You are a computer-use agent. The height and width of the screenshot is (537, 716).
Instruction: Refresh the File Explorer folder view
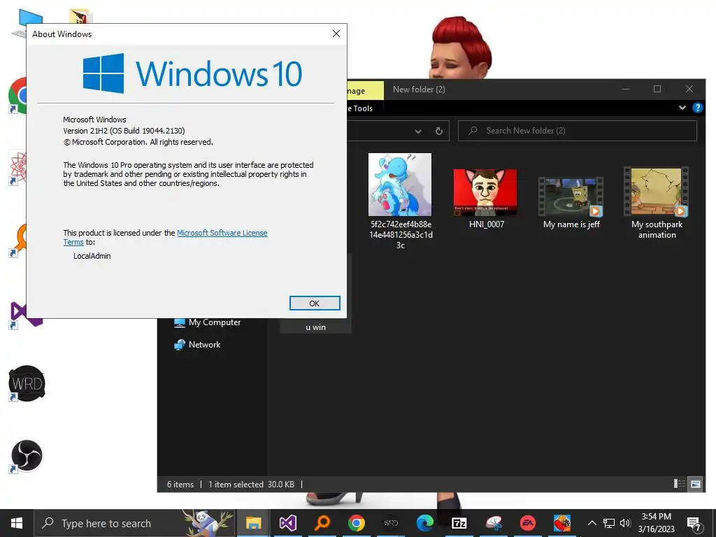[439, 131]
